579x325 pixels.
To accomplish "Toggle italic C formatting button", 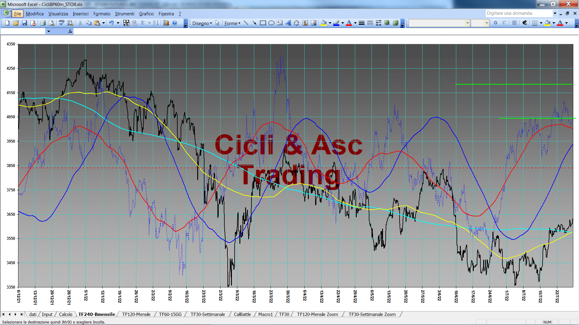I will [x=504, y=23].
